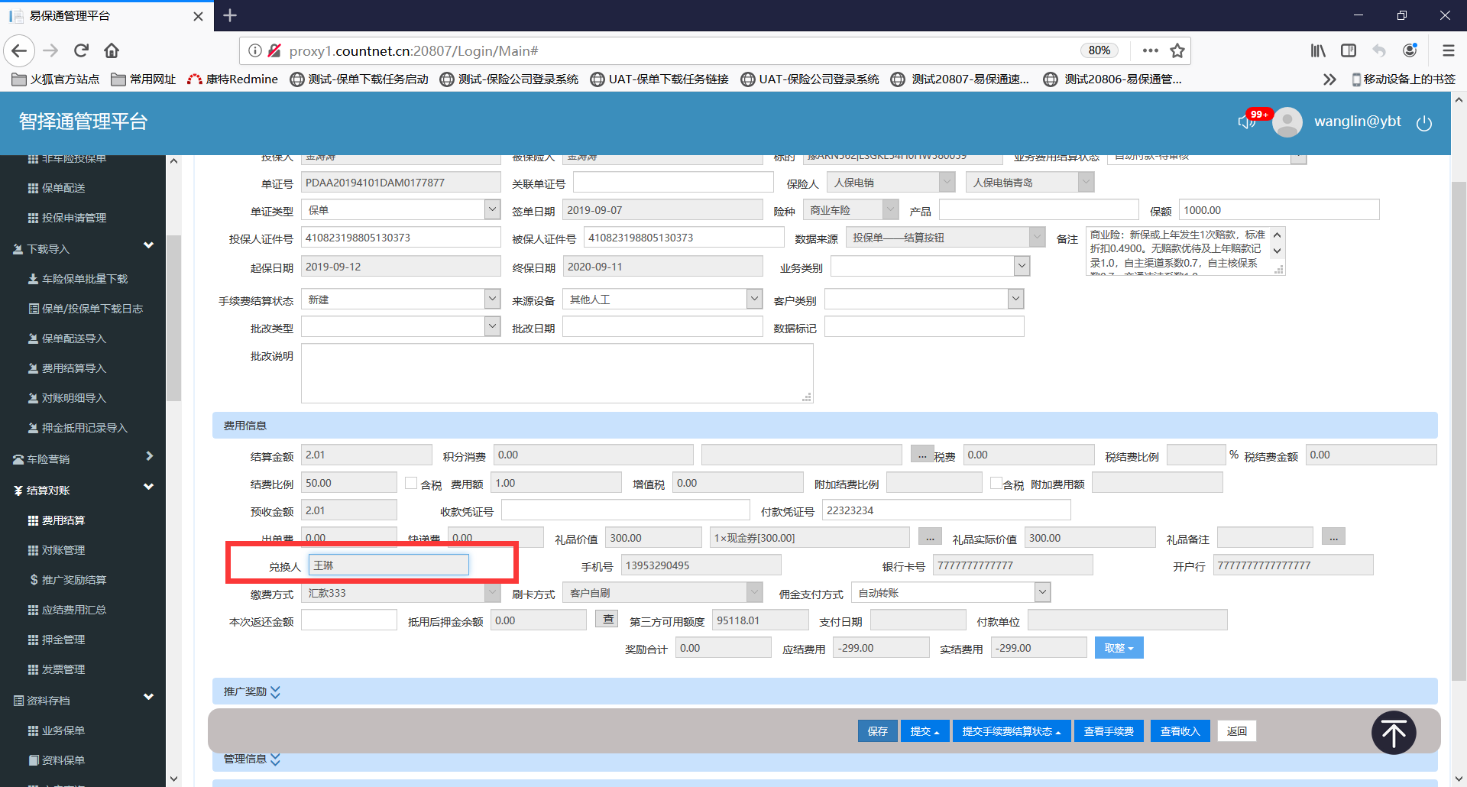This screenshot has width=1467, height=787.
Task: Open the notification speaker icon
Action: coord(1246,122)
